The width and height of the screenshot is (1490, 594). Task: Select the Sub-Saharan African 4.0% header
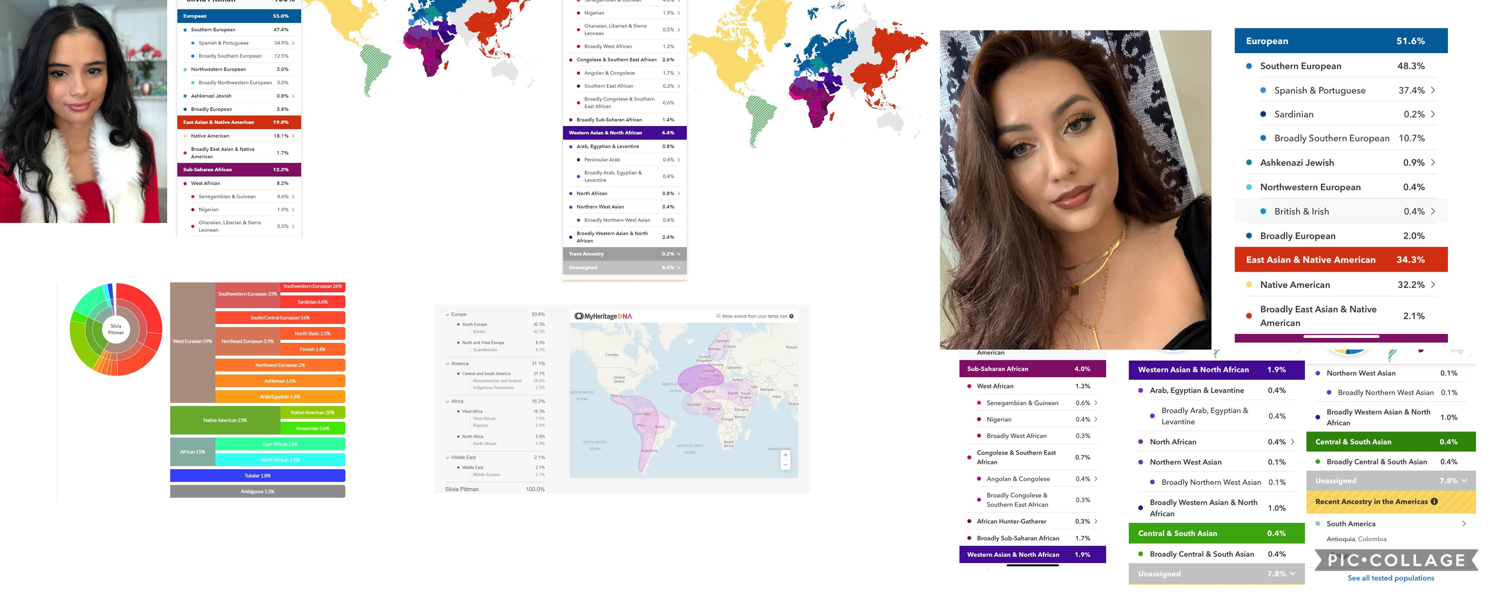click(1032, 369)
